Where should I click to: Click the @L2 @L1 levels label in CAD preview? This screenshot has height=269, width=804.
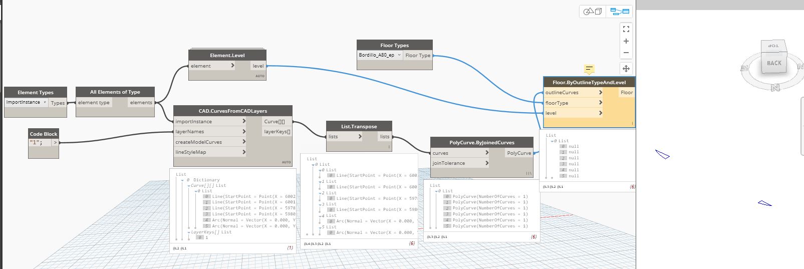coord(180,248)
